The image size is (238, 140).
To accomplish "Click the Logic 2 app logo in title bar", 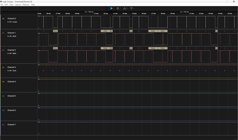I will (x=1, y=1).
